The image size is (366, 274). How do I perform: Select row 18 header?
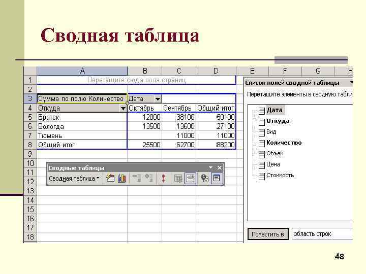pyautogui.click(x=30, y=237)
